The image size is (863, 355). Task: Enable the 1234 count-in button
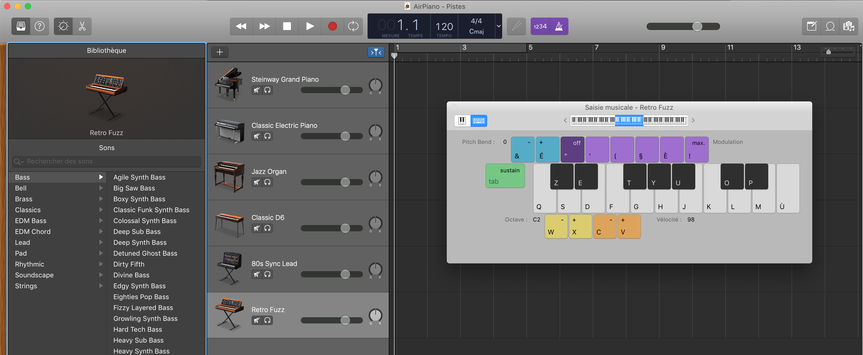tap(540, 26)
